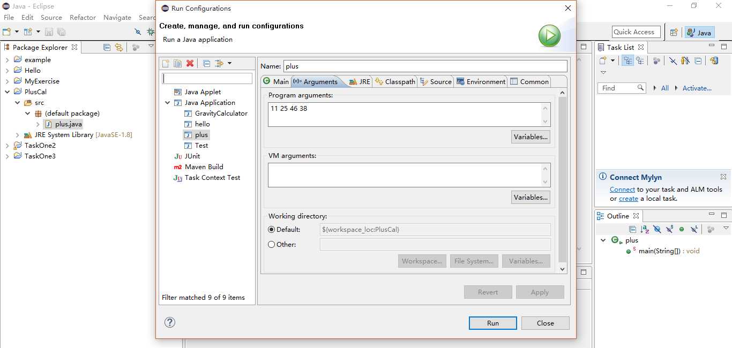Expand the example project
Screen dimensions: 732x348
click(x=7, y=60)
